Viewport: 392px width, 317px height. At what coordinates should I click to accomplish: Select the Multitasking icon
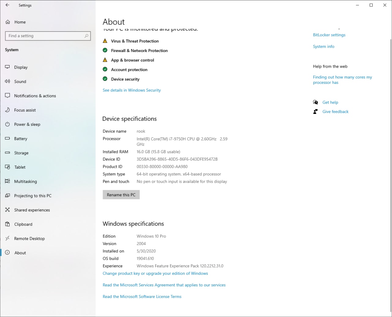[x=8, y=181]
